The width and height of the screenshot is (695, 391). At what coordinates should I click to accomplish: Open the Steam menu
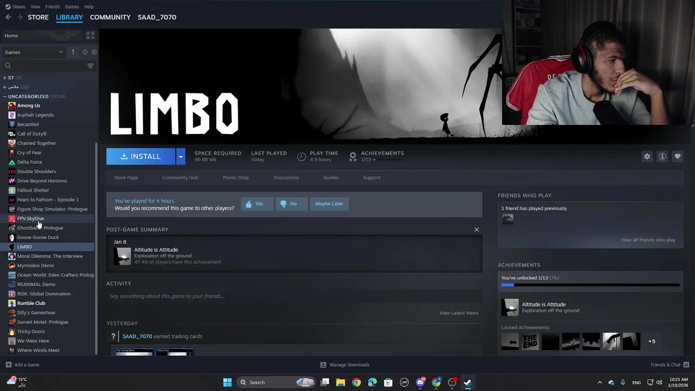click(15, 7)
